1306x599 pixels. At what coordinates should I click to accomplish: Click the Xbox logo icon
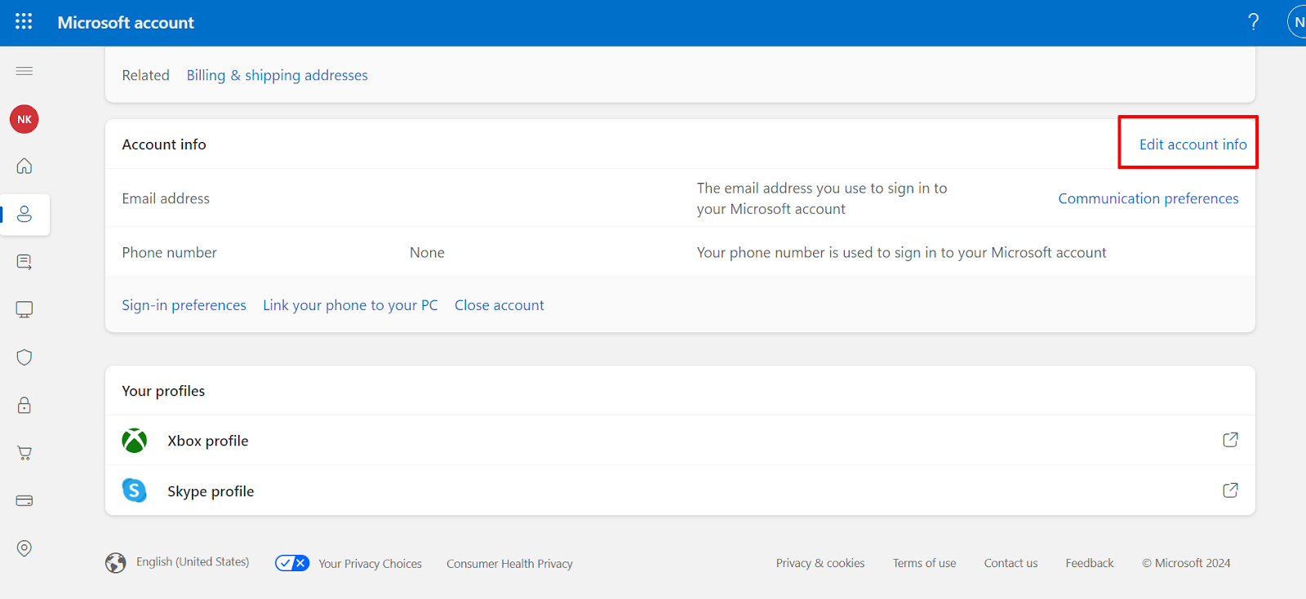tap(135, 441)
